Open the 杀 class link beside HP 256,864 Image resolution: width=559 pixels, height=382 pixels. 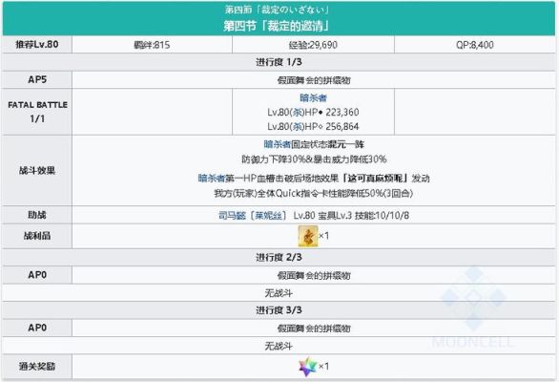point(298,127)
